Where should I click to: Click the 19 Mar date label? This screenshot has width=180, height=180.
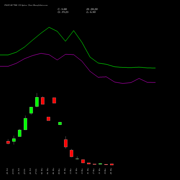(x=105, y=171)
